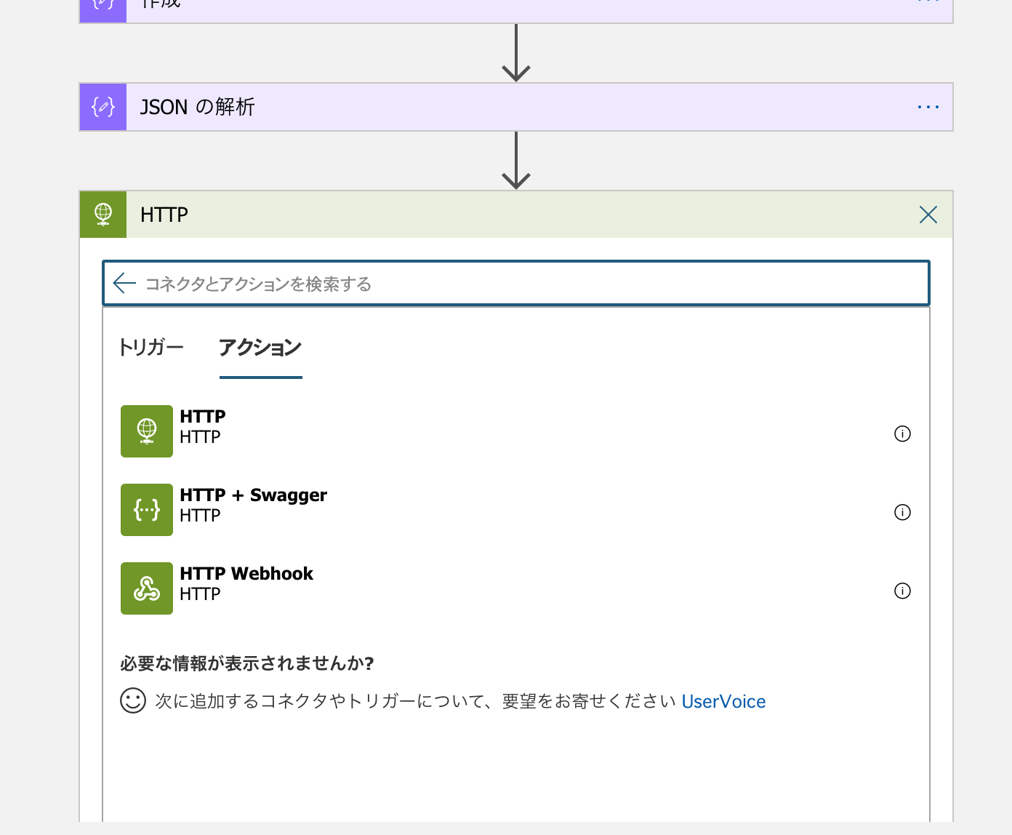Screen dimensions: 1012x835
Task: Select the アクション tab
Action: click(260, 348)
